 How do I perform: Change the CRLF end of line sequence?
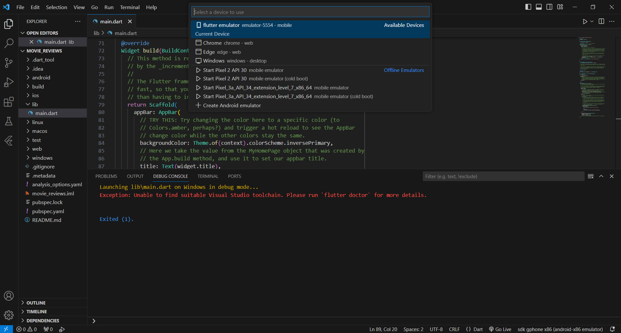(x=454, y=329)
